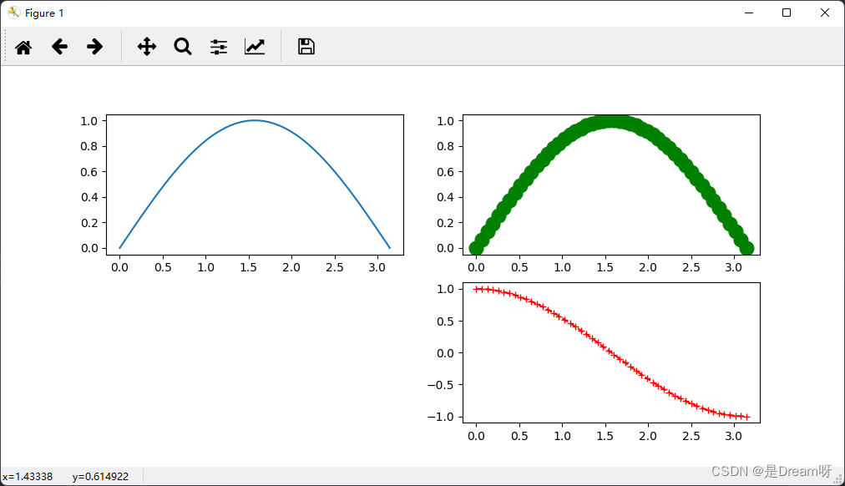This screenshot has height=486, width=845.
Task: Click the −0.5 y-tick on red plot
Action: (x=441, y=385)
